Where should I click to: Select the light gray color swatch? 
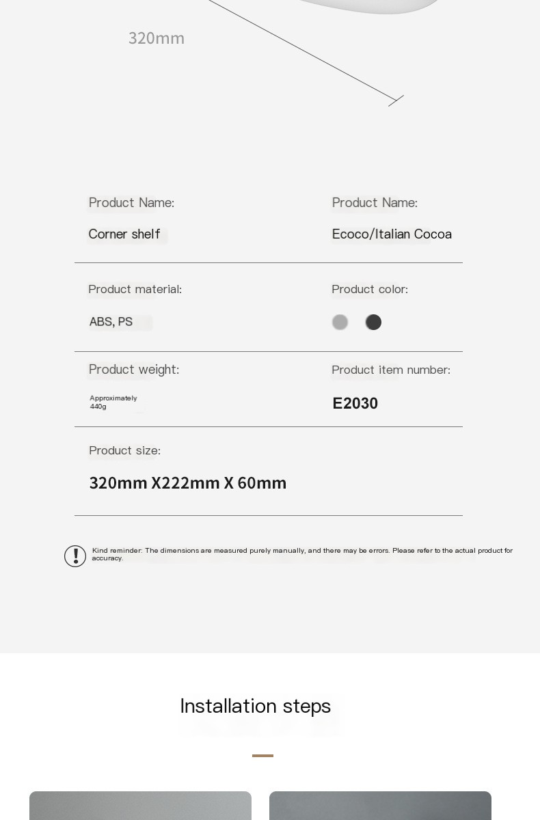[x=340, y=322]
